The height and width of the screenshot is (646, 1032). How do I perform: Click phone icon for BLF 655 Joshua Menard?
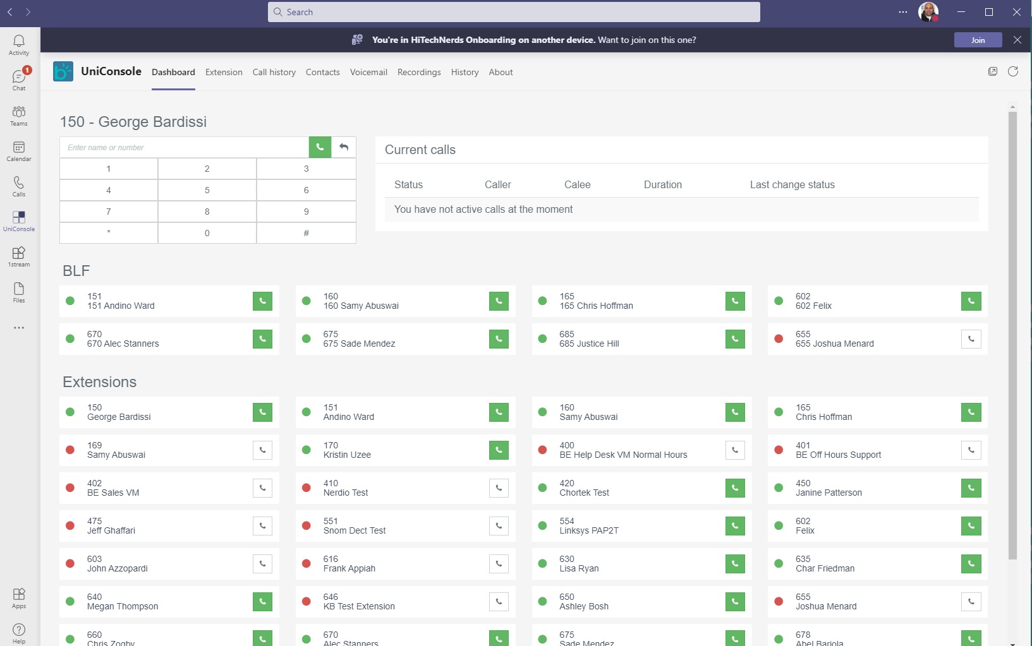click(x=971, y=339)
